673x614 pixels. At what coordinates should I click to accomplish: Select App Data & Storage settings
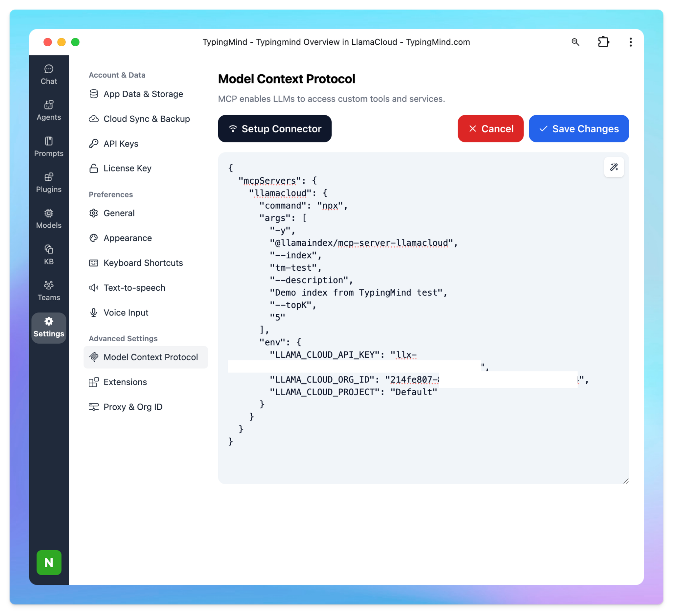(x=143, y=94)
